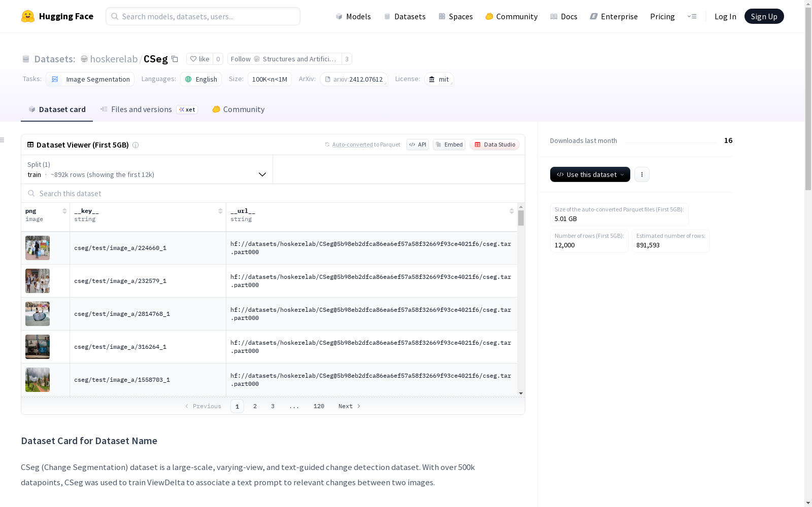This screenshot has width=812, height=507.
Task: Sort the png column
Action: pyautogui.click(x=64, y=211)
